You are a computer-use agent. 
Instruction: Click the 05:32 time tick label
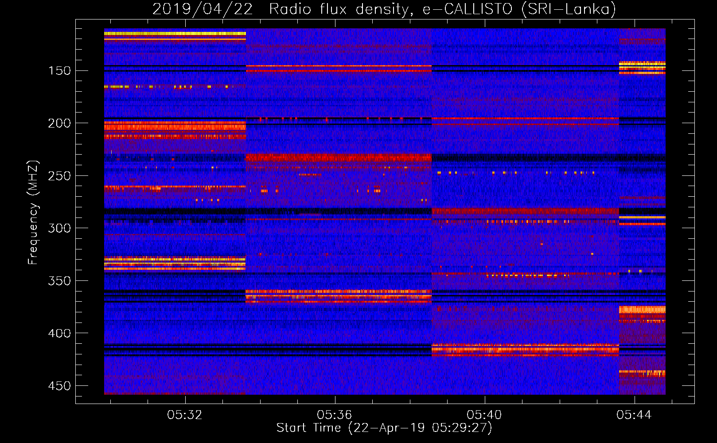point(185,415)
